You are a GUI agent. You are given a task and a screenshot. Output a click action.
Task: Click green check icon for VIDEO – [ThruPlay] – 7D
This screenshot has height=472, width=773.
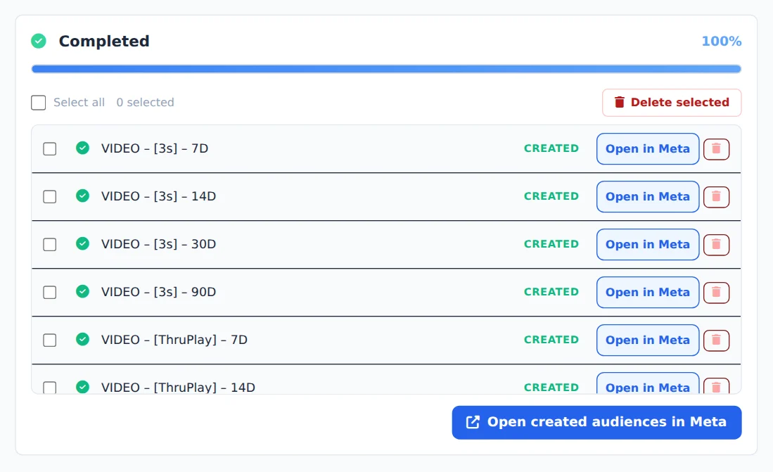coord(83,339)
